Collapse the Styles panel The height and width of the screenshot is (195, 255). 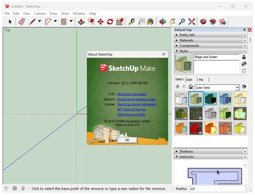[210, 51]
